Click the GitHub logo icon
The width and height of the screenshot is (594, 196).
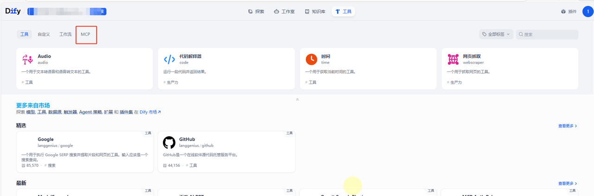[x=169, y=142]
